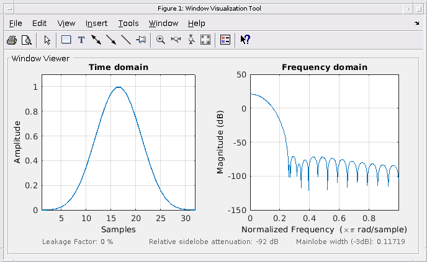
Task: Insert double arrow annotation
Action: pyautogui.click(x=96, y=40)
